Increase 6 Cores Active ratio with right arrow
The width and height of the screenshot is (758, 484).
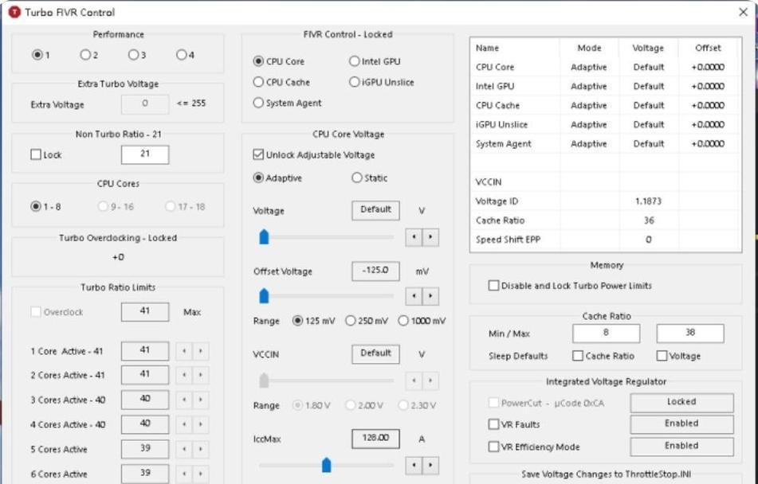click(x=201, y=474)
